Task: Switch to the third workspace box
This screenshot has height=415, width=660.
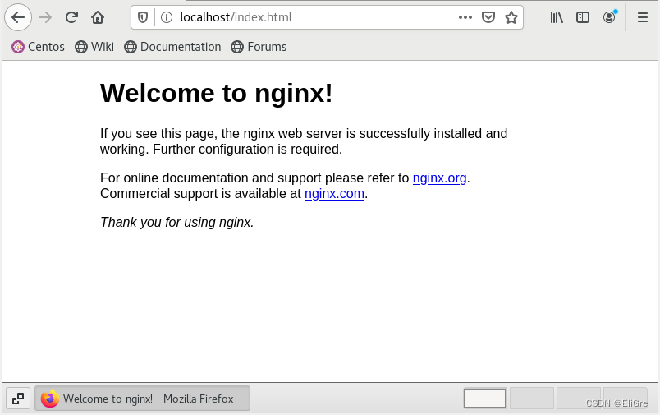Action: (579, 399)
